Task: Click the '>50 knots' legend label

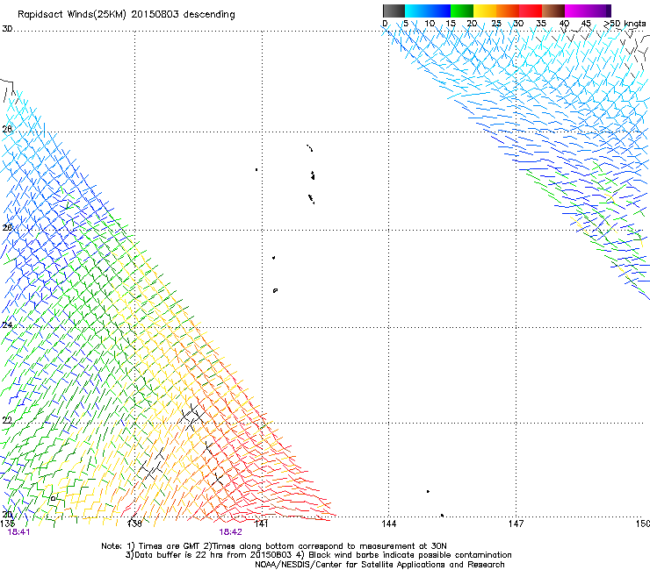Action: coord(625,24)
